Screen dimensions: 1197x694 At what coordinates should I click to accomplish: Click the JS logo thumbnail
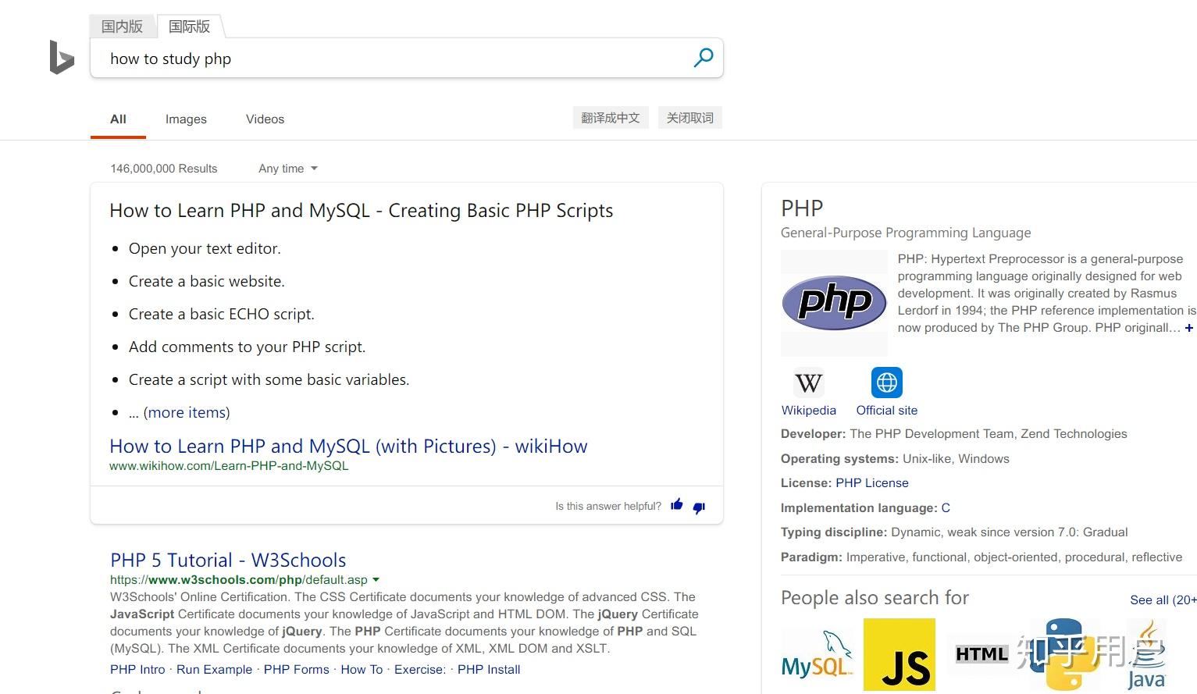pyautogui.click(x=900, y=655)
